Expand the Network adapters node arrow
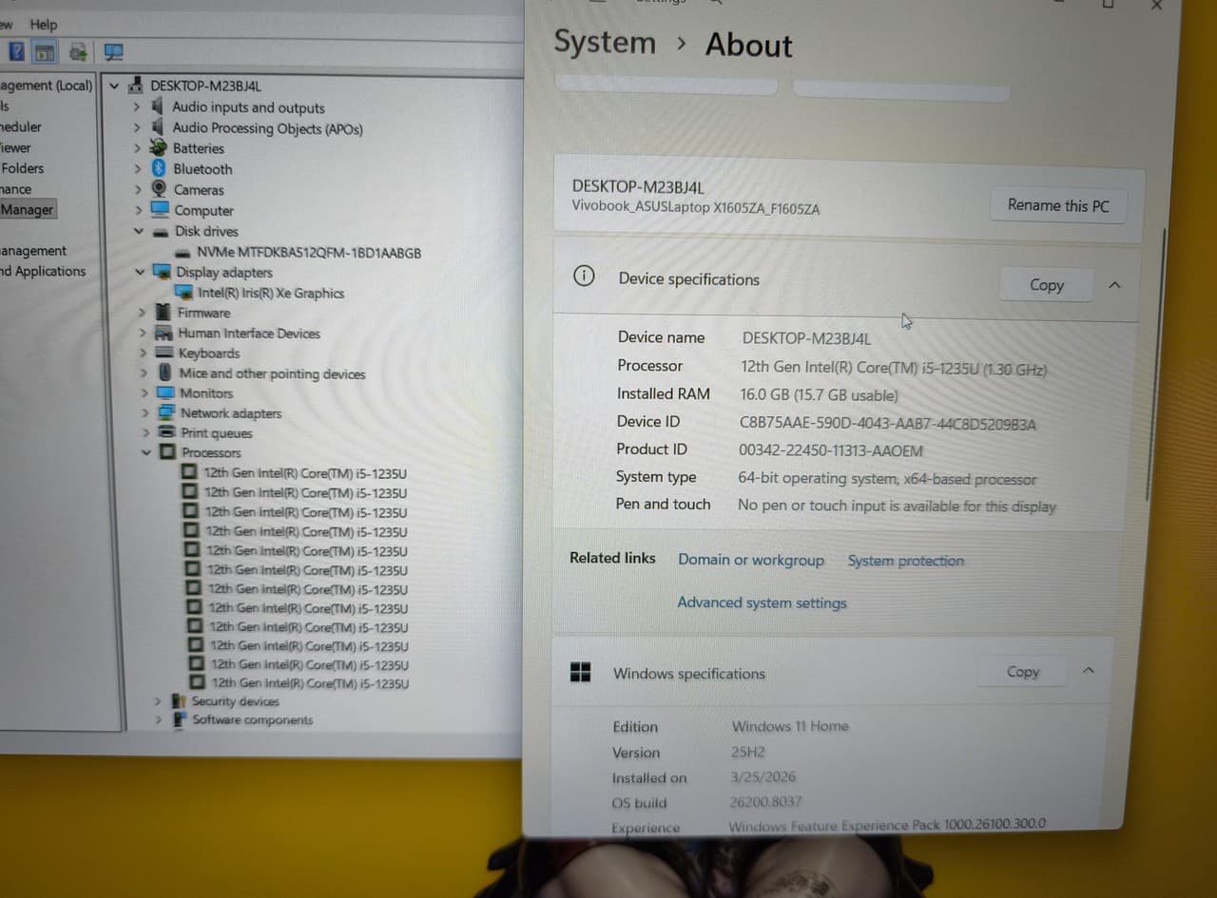Screen dimensions: 1217x898 coord(145,412)
